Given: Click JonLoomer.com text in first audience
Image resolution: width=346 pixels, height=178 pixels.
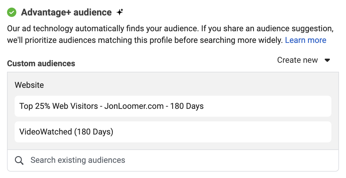Looking at the screenshot, I should click(x=134, y=106).
